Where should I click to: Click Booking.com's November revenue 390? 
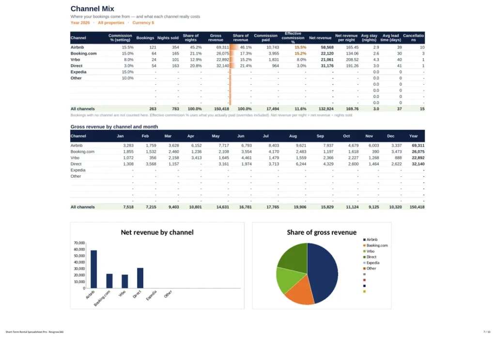(375, 152)
